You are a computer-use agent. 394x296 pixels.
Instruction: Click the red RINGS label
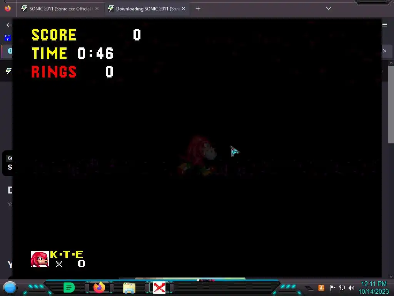tap(54, 72)
